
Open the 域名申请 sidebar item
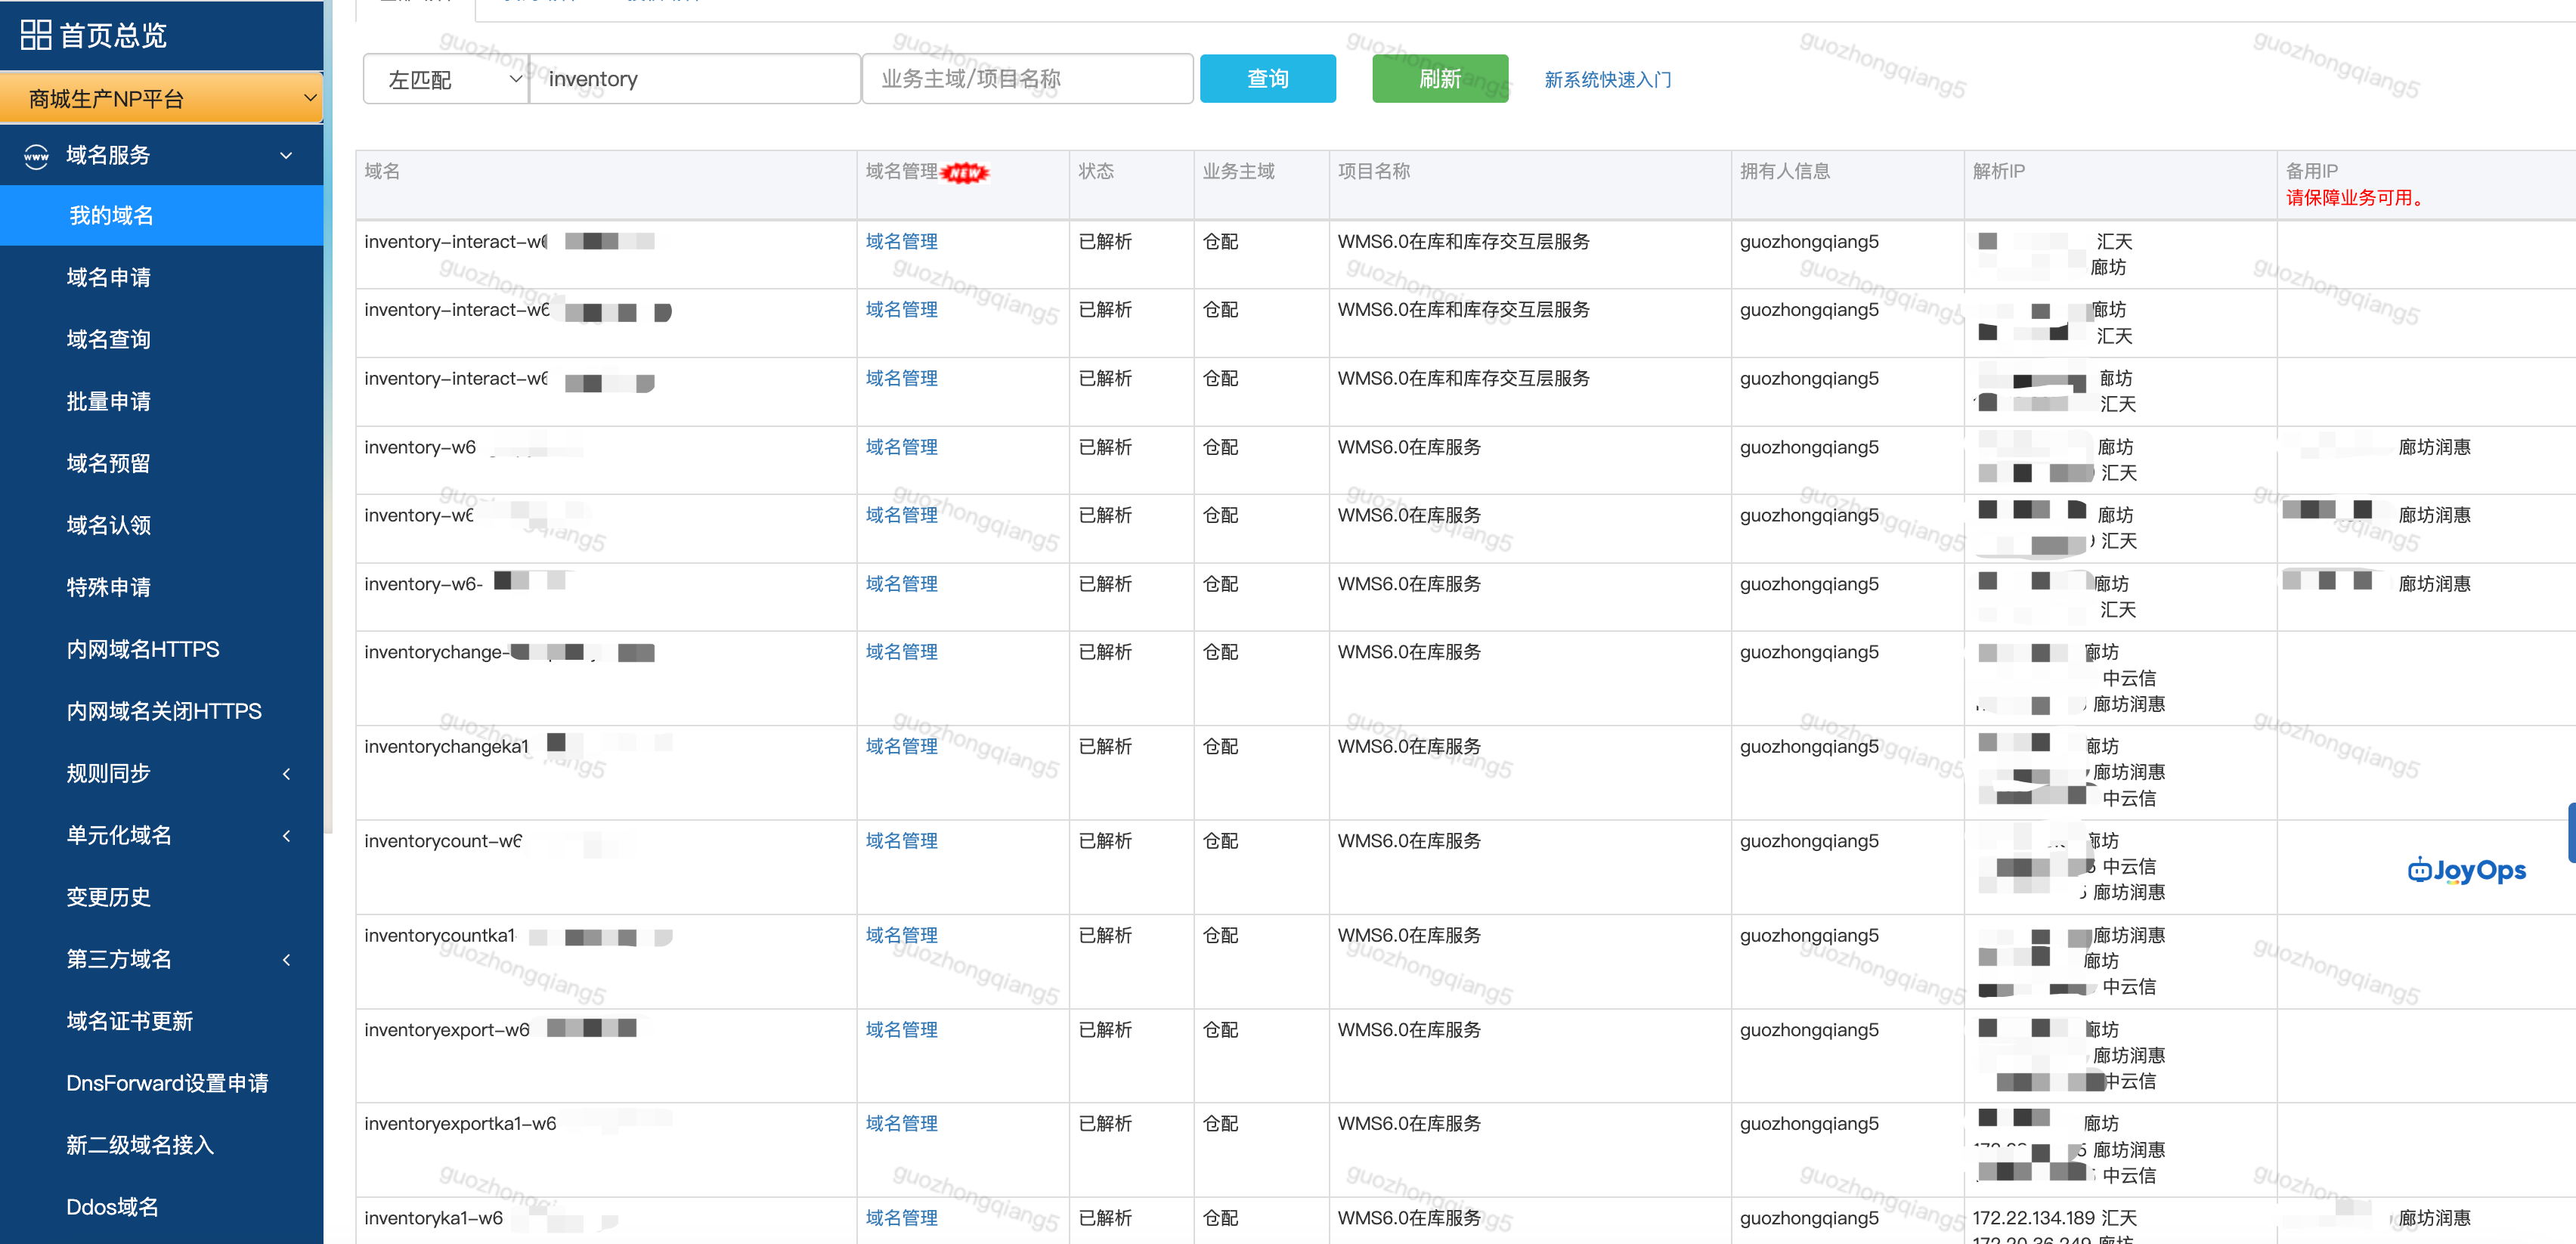coord(108,278)
